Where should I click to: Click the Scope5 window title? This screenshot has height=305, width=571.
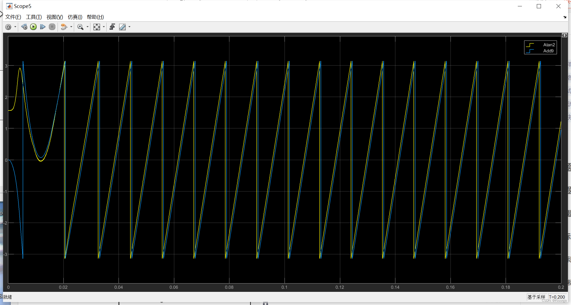(23, 6)
